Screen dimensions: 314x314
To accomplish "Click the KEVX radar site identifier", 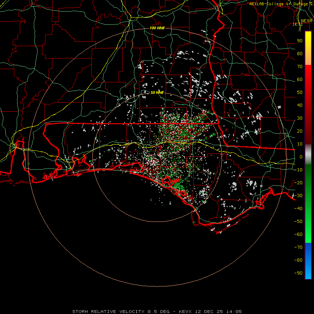I will tap(185, 312).
